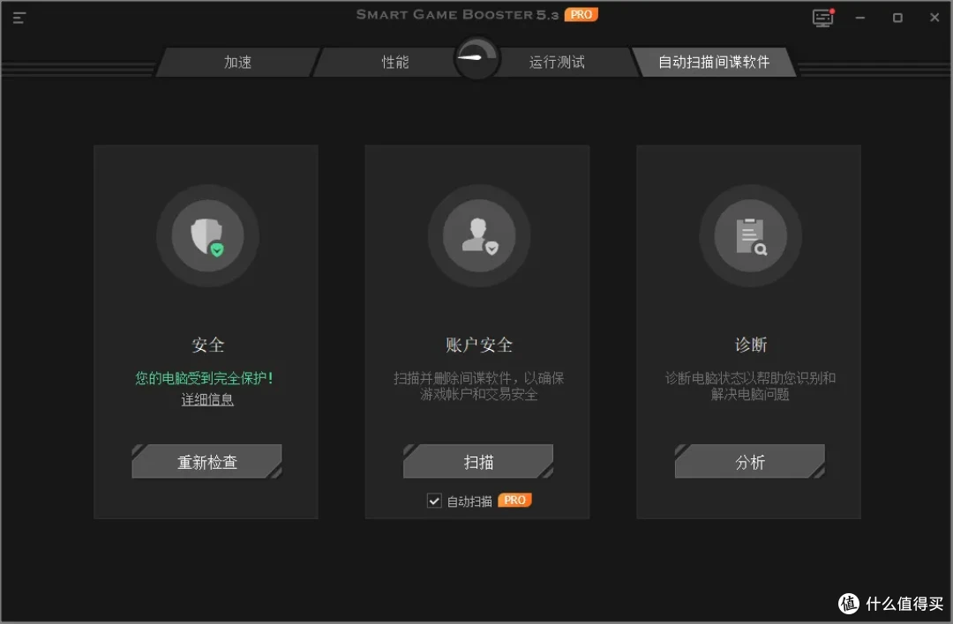Screen dimensions: 953x624
Task: Maximize the Smart Game Booster window
Action: (897, 18)
